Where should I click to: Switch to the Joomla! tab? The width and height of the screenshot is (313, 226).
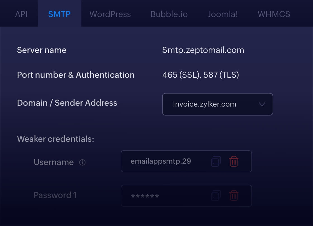(222, 14)
